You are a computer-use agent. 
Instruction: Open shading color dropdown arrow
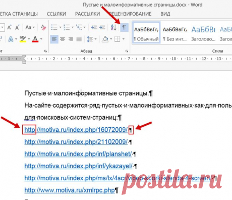(x=111, y=39)
